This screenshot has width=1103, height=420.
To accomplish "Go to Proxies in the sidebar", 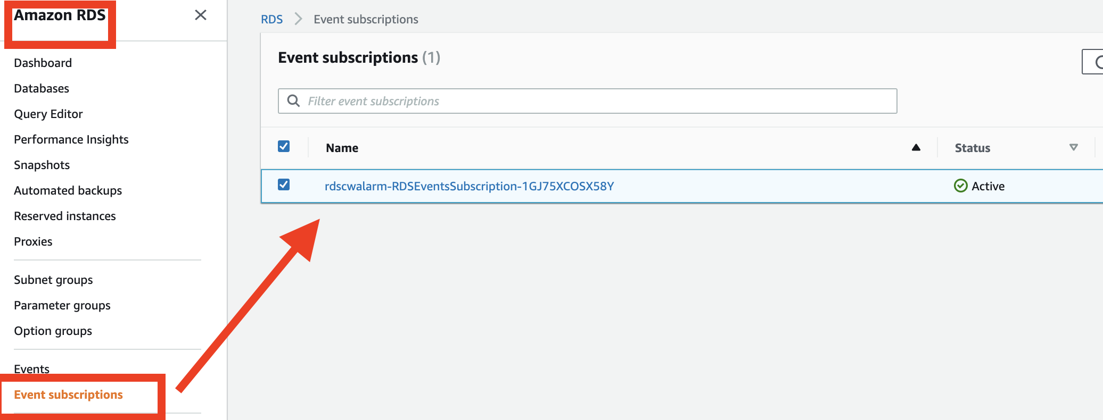I will 33,241.
